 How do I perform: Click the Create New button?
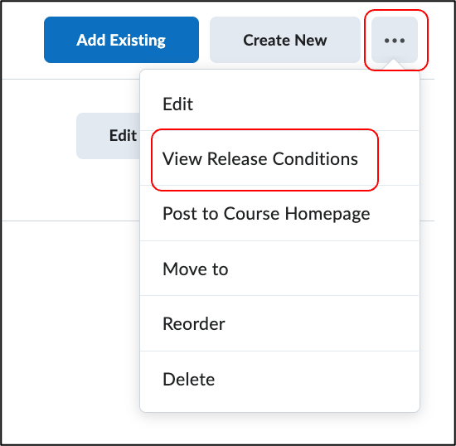[x=285, y=40]
